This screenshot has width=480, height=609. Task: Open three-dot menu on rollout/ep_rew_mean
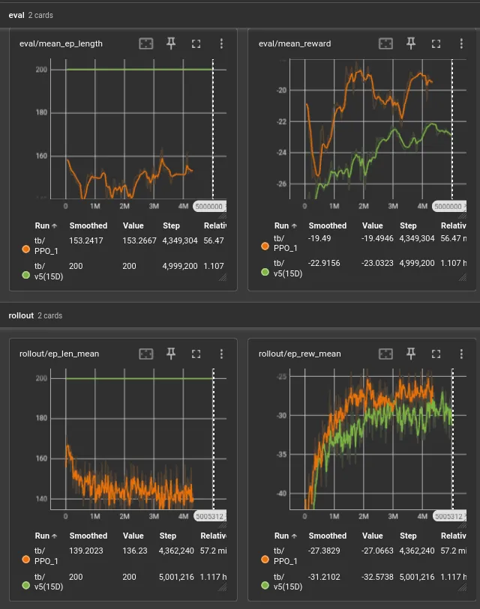coord(461,354)
